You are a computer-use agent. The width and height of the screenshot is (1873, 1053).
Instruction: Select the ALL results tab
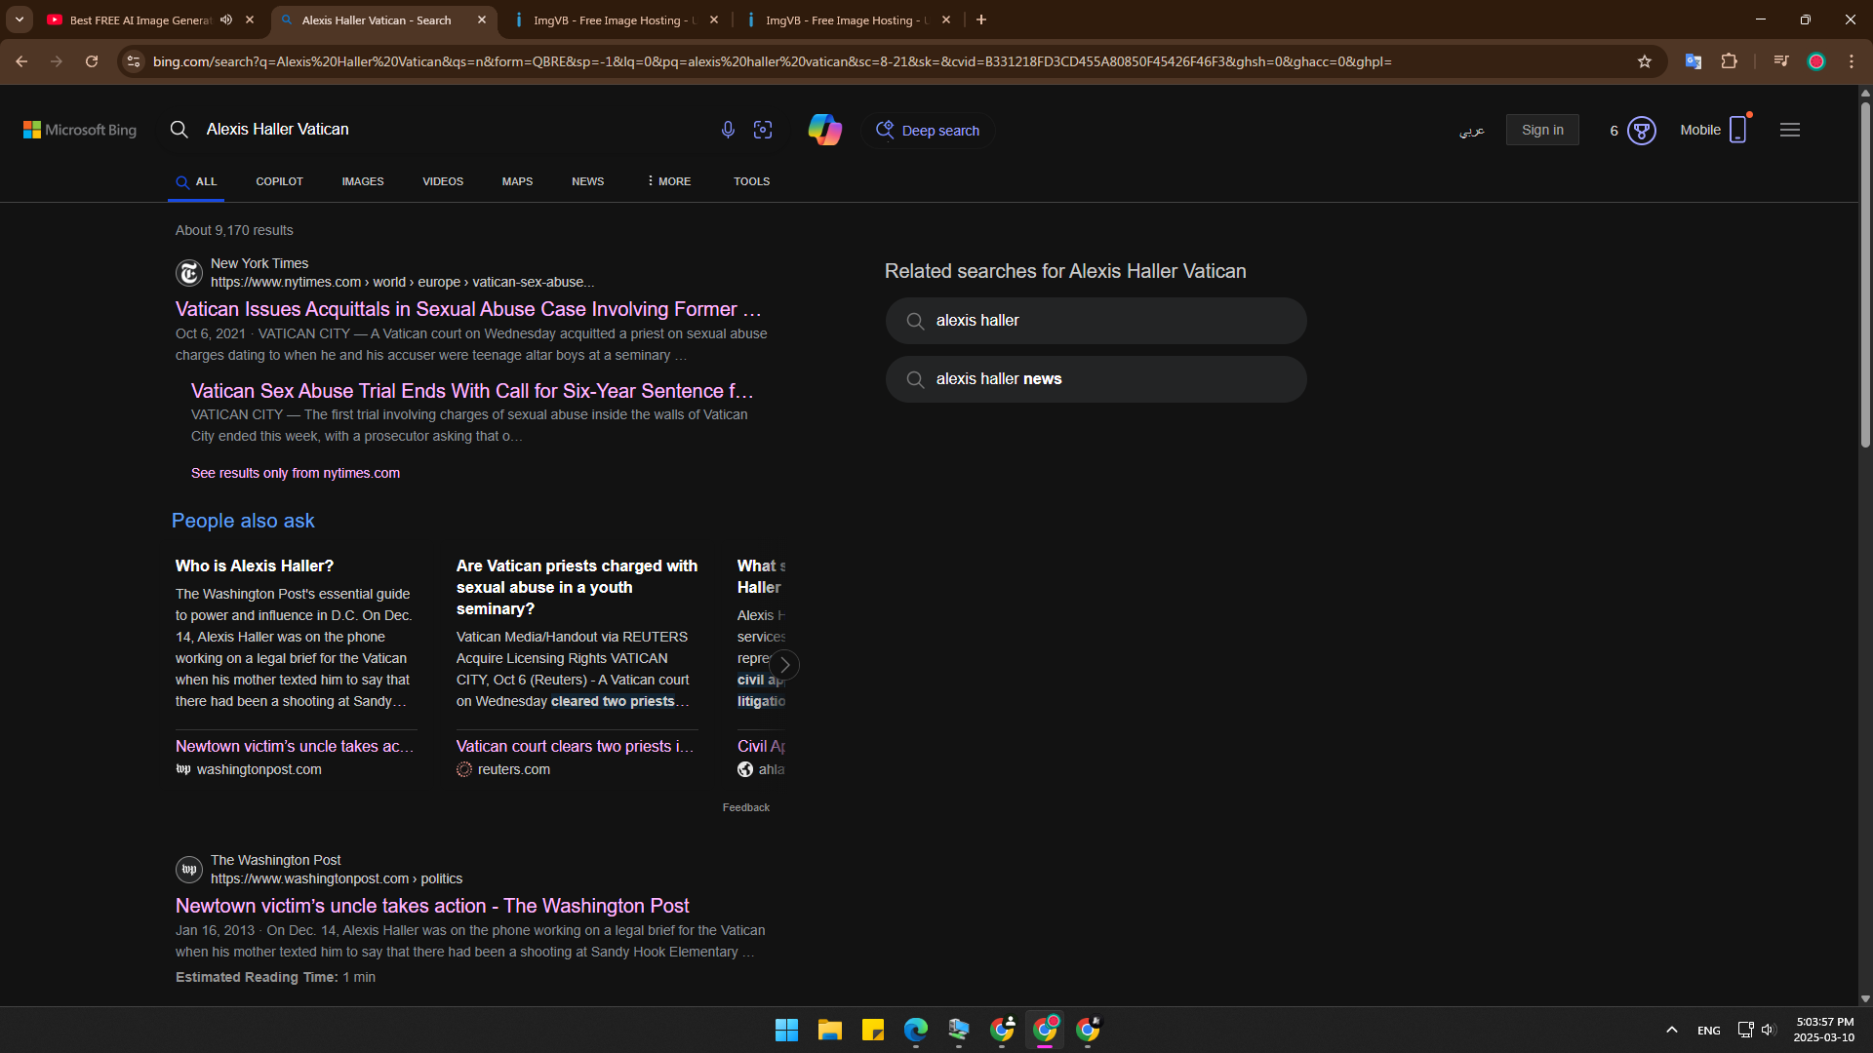tap(196, 181)
